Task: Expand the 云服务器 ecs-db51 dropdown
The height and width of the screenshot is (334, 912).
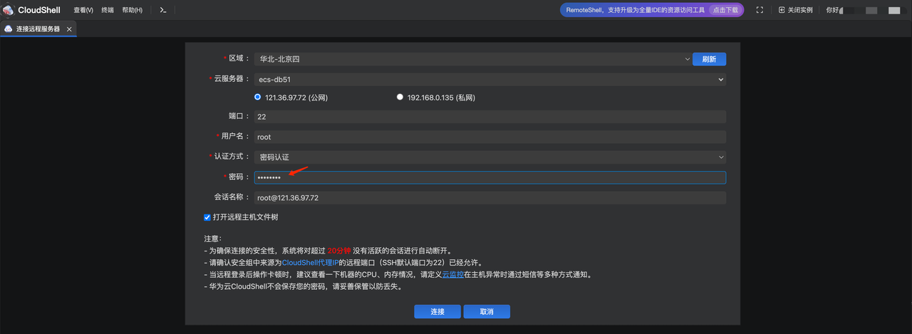Action: [x=490, y=79]
